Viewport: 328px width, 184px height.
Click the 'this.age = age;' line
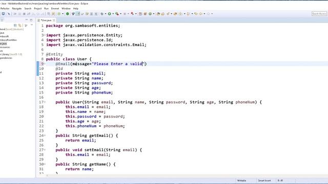pyautogui.click(x=83, y=121)
